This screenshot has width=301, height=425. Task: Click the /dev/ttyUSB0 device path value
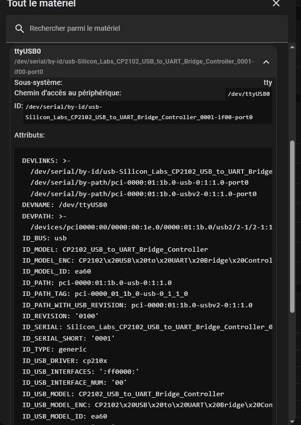coord(248,94)
